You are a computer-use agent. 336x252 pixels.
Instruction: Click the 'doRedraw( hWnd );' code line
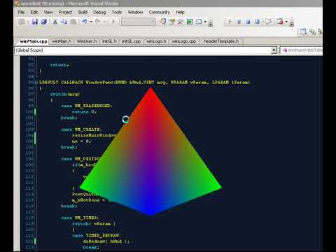[106, 241]
